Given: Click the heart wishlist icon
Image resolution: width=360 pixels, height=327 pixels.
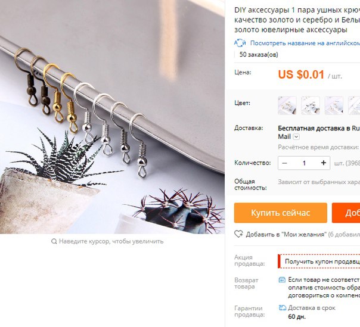Looking at the screenshot, I should (238, 234).
